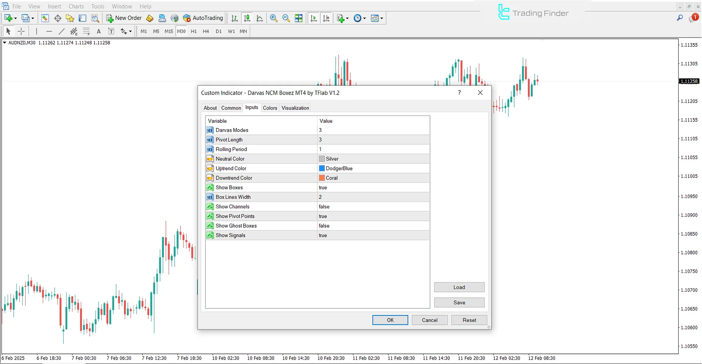Open the Charts menu
The height and width of the screenshot is (364, 702).
point(76,6)
